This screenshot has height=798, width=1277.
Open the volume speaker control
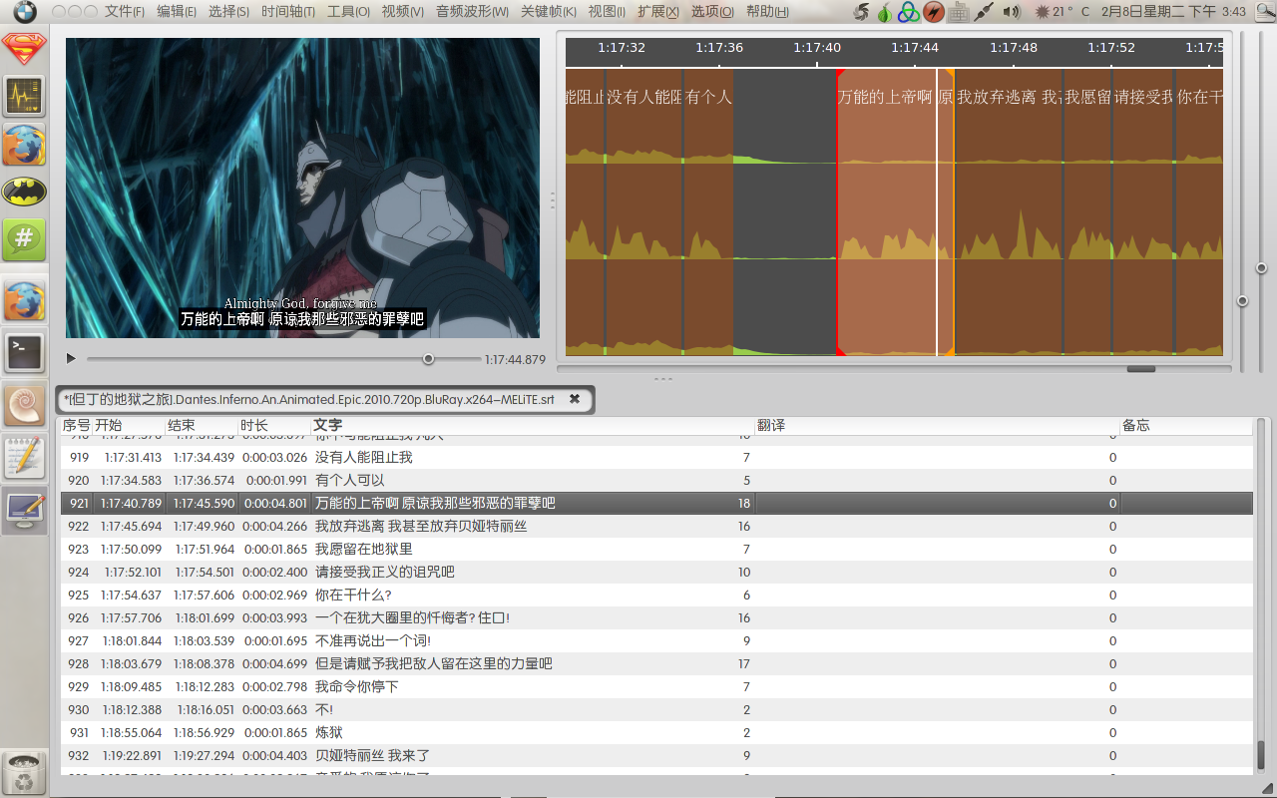pos(1011,12)
